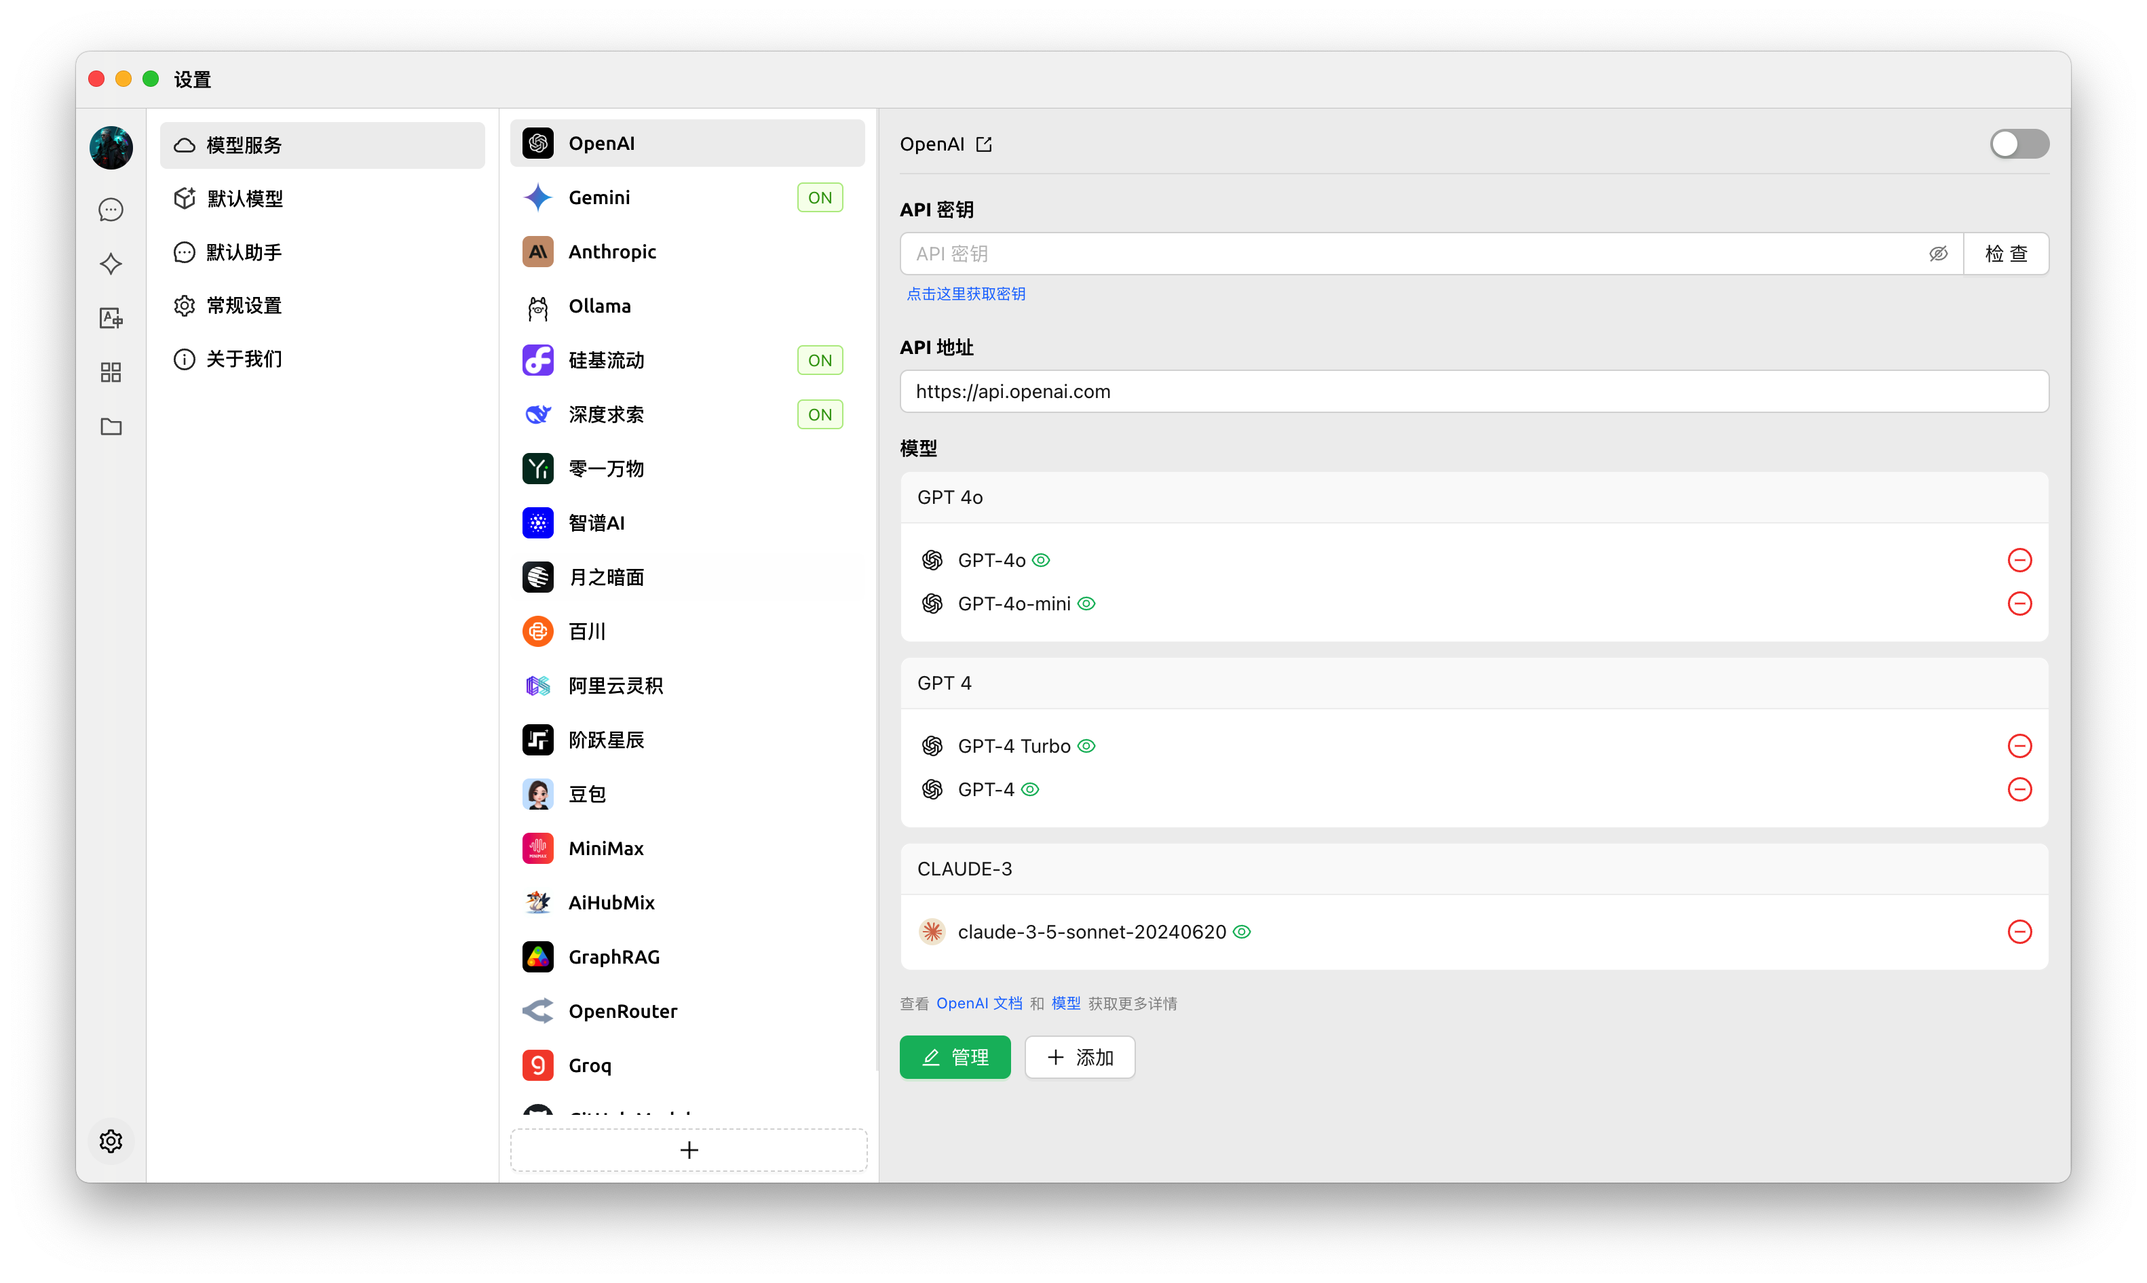Viewport: 2147px width, 1283px height.
Task: Click the API 地址 input field
Action: click(1473, 392)
